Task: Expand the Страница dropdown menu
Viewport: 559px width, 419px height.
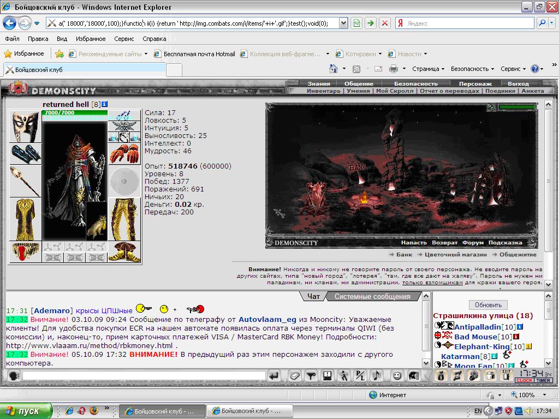Action: tap(428, 69)
